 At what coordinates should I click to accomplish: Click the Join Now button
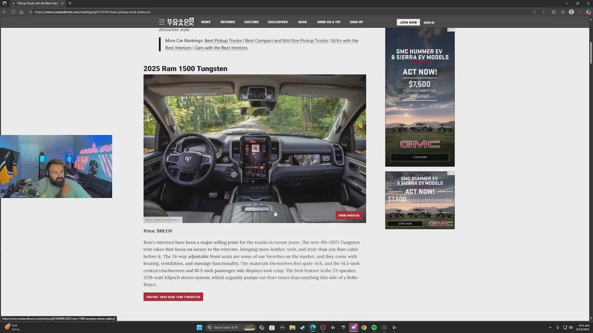[408, 22]
